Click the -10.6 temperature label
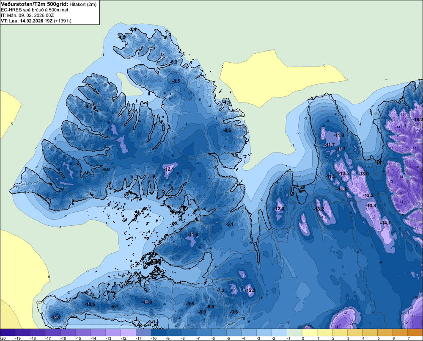 [90, 304]
